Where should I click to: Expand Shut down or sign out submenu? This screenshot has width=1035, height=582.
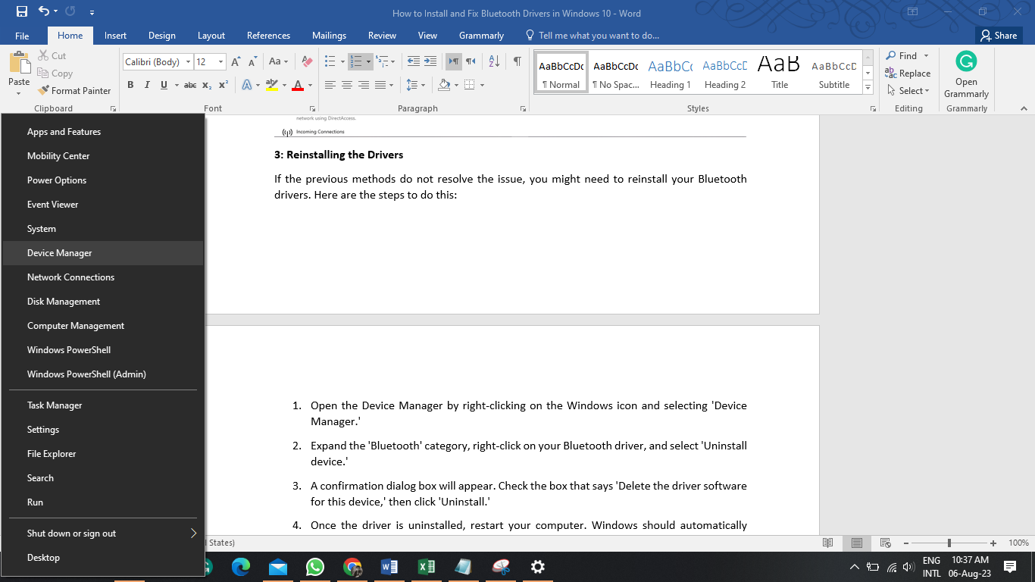(103, 533)
